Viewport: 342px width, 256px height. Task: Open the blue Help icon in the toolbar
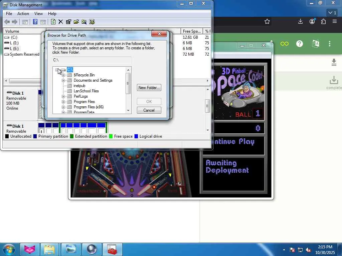point(35,22)
